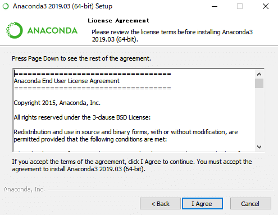The image size is (278, 215).
Task: Click the license scrollbar down arrow
Action: tap(259, 147)
